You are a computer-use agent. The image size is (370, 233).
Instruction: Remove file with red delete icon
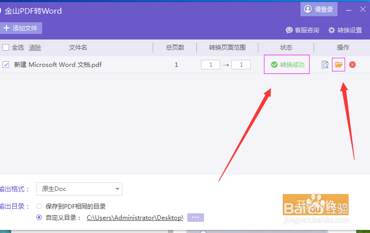352,64
